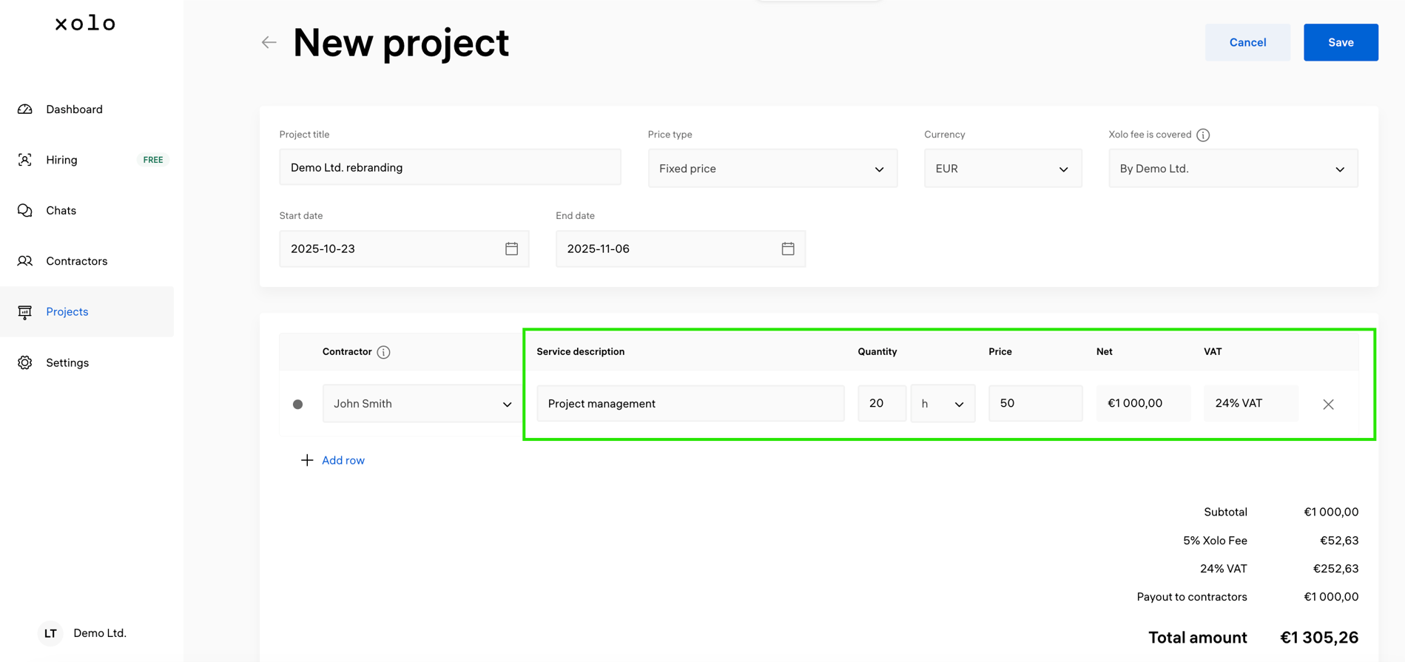The width and height of the screenshot is (1405, 662).
Task: Click the LT account avatar
Action: point(50,633)
